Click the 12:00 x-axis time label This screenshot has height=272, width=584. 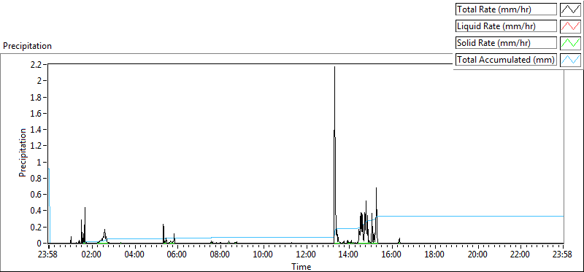[x=306, y=255]
